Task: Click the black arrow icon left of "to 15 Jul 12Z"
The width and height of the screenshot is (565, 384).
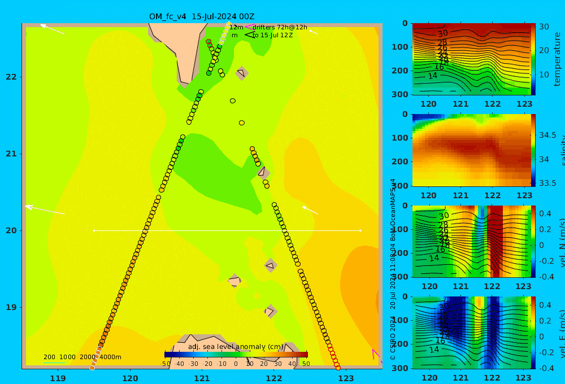Action: (x=250, y=35)
